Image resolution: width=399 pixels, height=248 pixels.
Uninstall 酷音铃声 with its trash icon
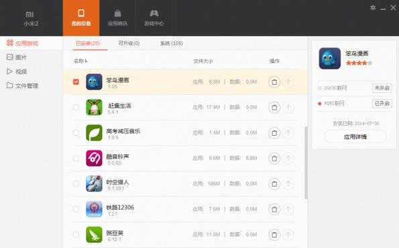274,158
